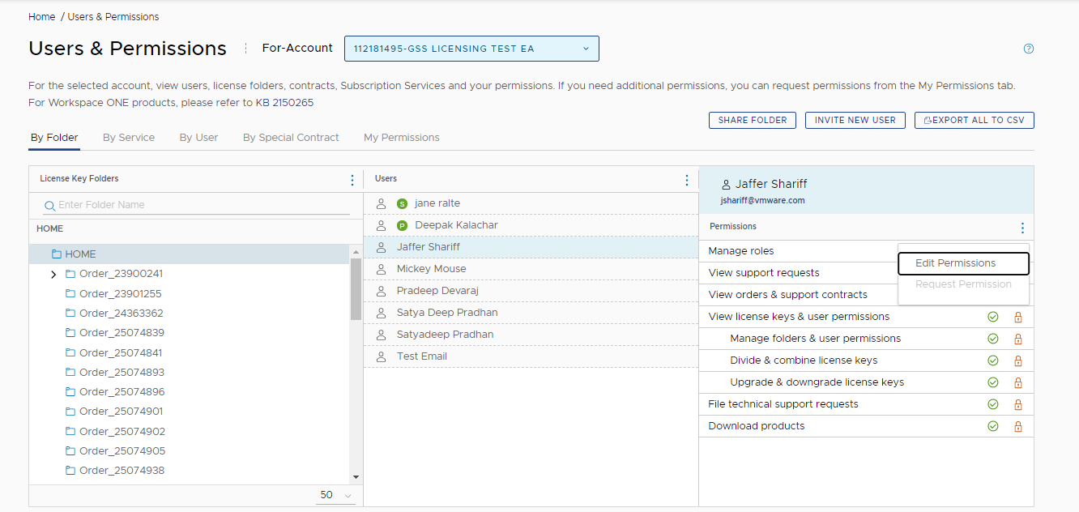
Task: Expand the Order_23900241 folder
Action: (x=53, y=275)
